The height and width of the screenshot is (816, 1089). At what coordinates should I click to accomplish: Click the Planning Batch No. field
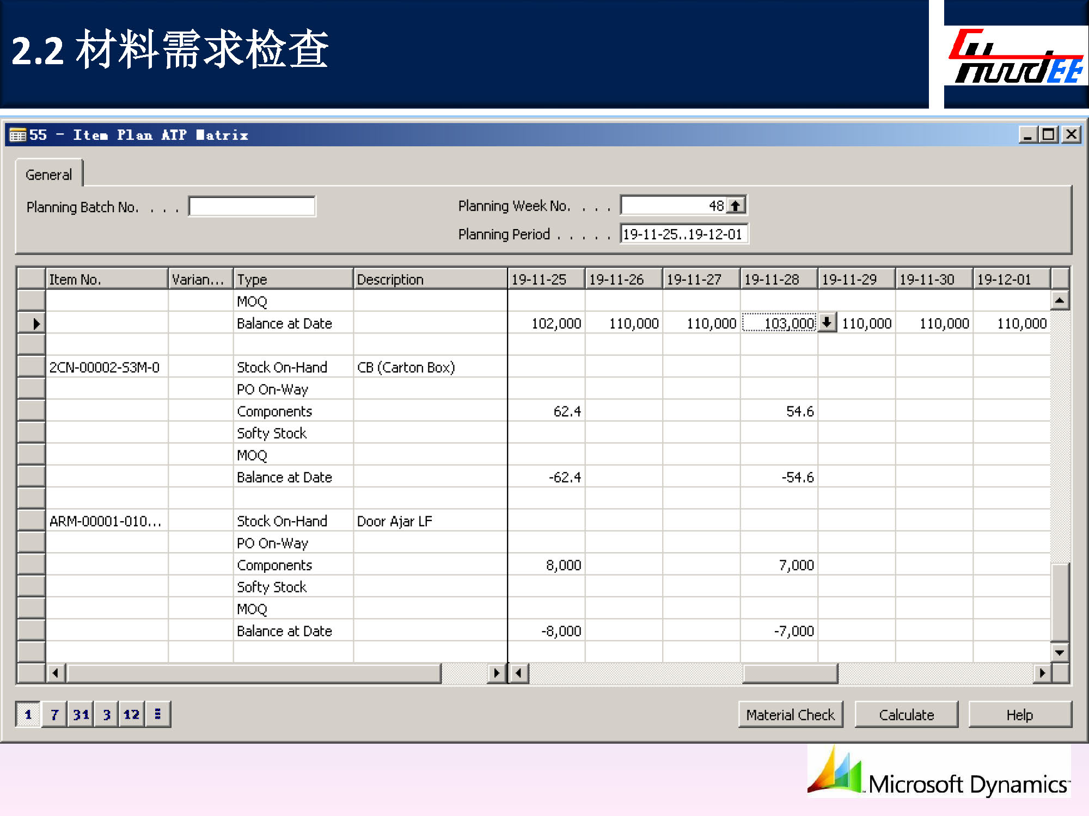252,207
